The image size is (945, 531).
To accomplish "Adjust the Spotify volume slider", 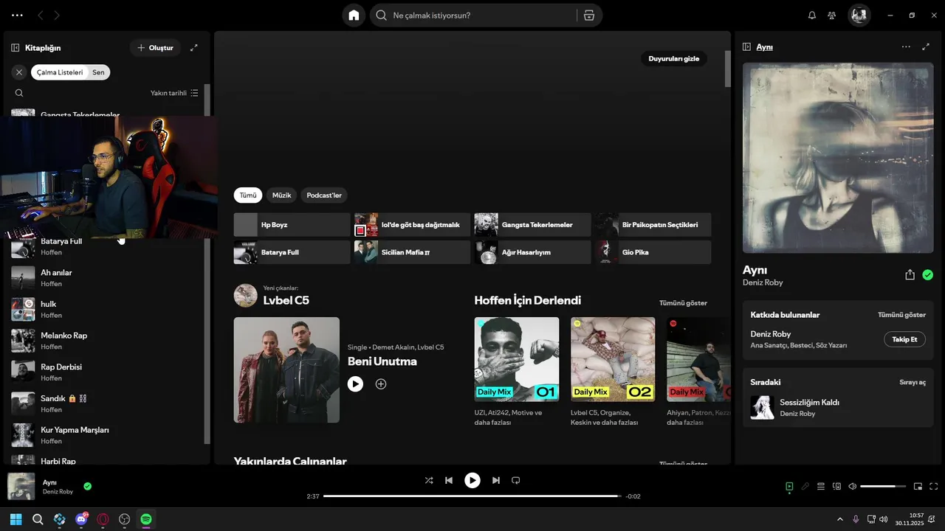I will 883,487.
